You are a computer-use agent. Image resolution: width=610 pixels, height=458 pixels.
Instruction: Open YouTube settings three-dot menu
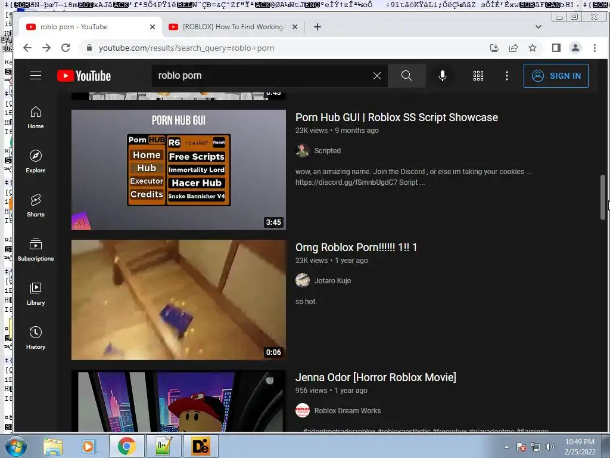click(x=506, y=76)
